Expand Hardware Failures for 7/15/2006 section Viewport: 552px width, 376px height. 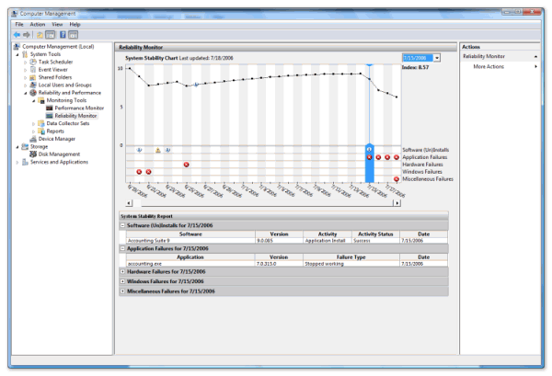(x=122, y=272)
